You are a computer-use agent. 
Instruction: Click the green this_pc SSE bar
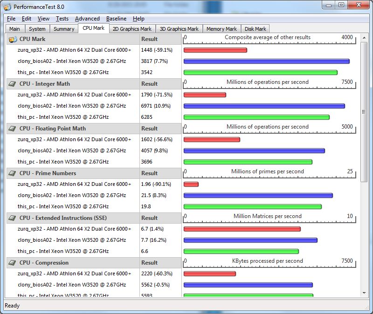pos(241,251)
